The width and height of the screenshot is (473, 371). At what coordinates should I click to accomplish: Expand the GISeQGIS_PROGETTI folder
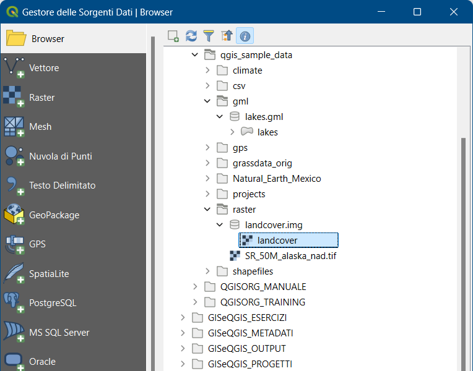tap(183, 364)
